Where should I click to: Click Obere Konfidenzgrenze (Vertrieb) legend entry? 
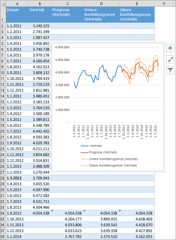[x=109, y=165]
